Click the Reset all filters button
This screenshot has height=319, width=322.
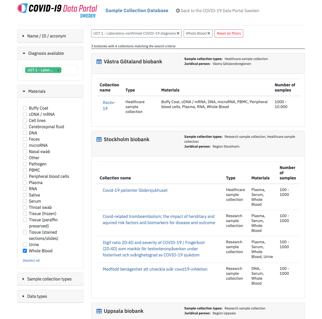(229, 33)
